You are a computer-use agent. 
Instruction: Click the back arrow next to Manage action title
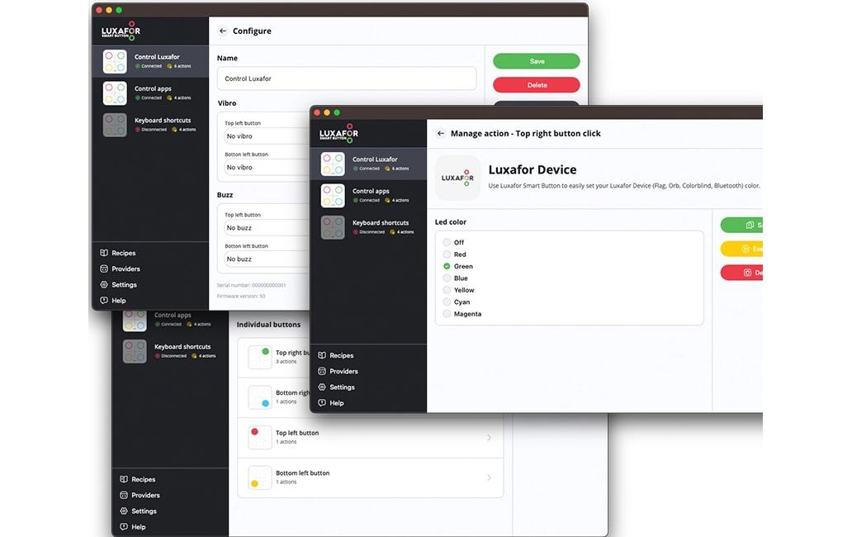point(441,133)
